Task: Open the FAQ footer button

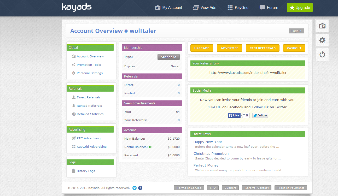Action: 213,188
